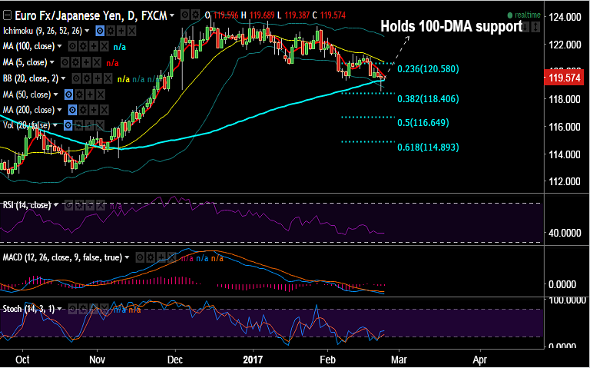Expand MA (5, close) dropdown arrow
Image resolution: width=590 pixels, height=368 pixels.
(52, 62)
